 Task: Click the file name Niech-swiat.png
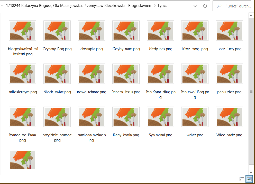[x=57, y=92]
